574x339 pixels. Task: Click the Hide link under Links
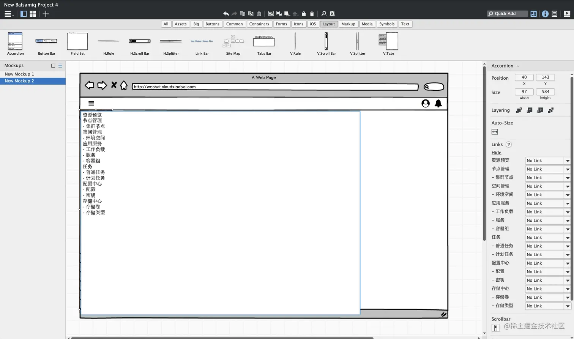pyautogui.click(x=496, y=153)
